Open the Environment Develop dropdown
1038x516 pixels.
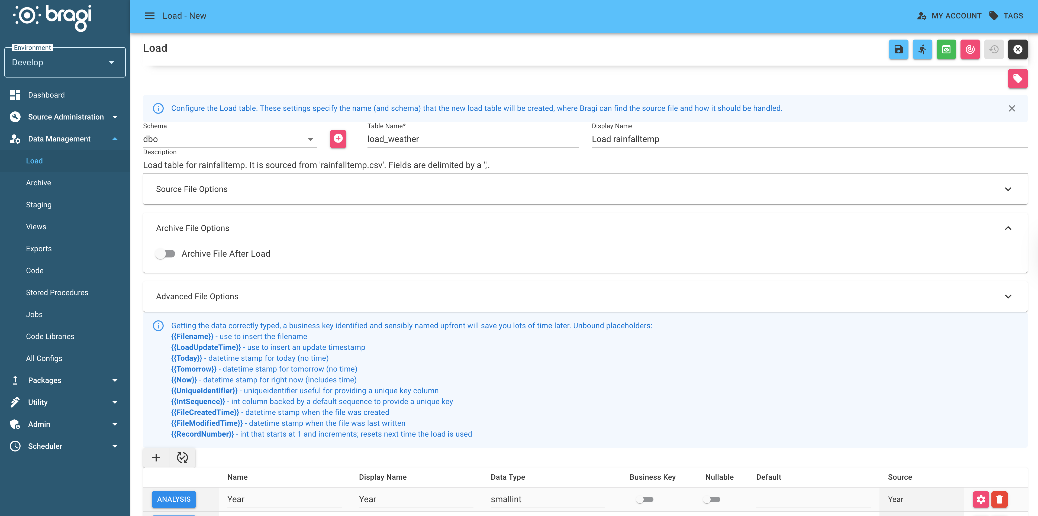65,62
